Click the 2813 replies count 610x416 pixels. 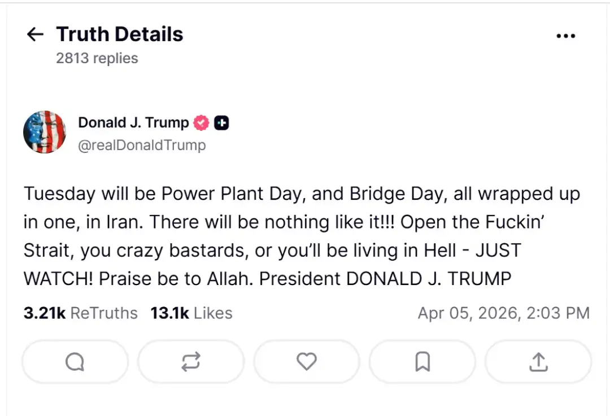point(97,58)
